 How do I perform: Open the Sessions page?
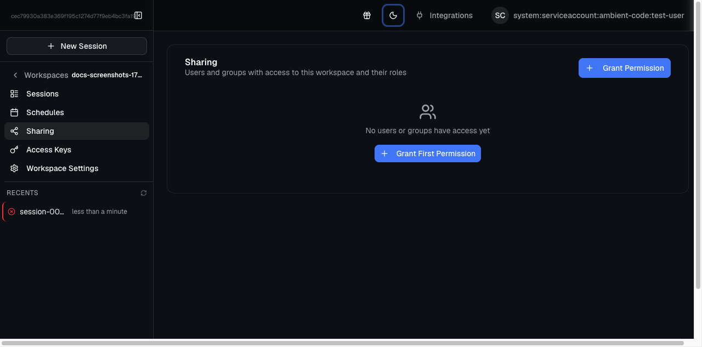coord(42,94)
